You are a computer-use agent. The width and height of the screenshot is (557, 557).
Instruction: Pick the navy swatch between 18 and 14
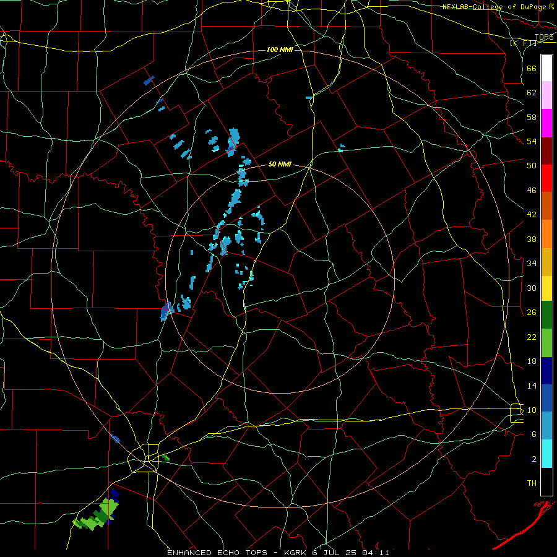(x=546, y=371)
